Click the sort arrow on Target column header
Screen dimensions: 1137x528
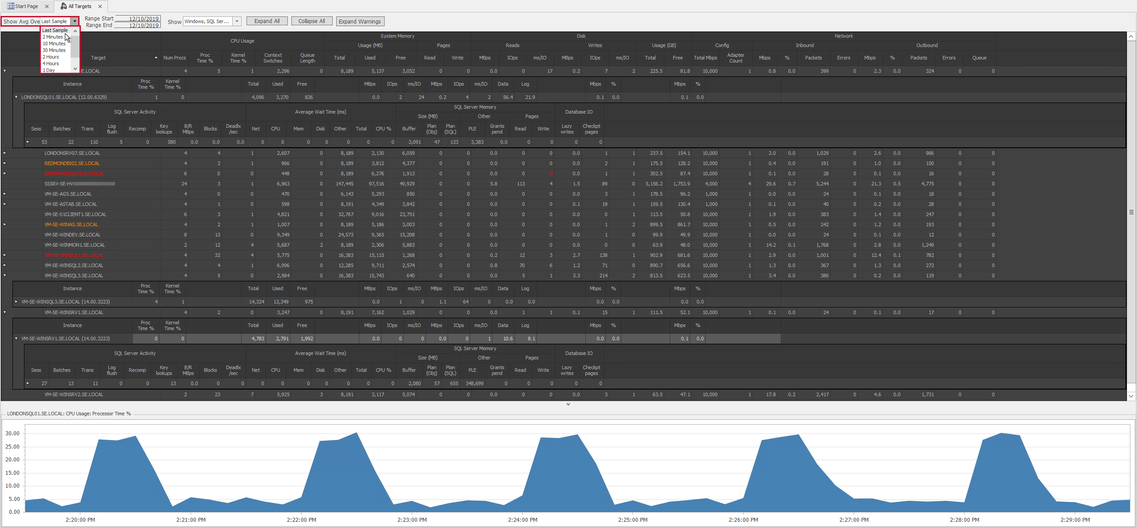click(x=156, y=58)
